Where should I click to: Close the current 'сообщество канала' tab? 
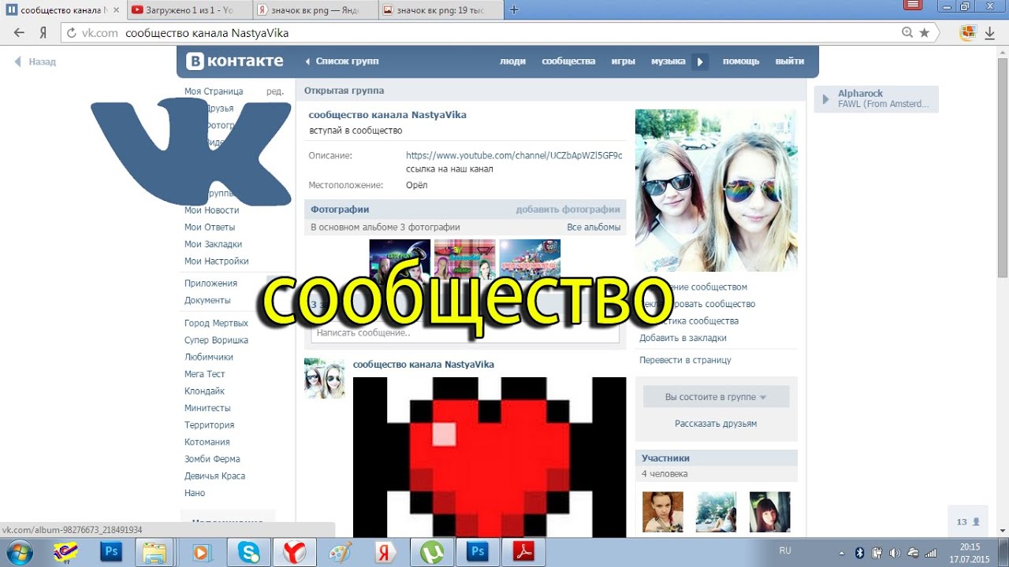117,10
